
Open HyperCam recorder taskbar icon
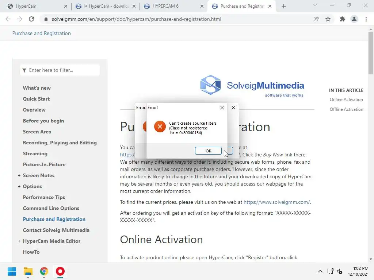tap(60, 271)
